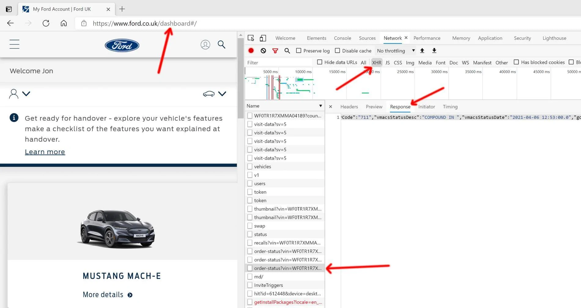The width and height of the screenshot is (581, 308).
Task: Tick checkbox beside vehicles request
Action: (x=250, y=167)
